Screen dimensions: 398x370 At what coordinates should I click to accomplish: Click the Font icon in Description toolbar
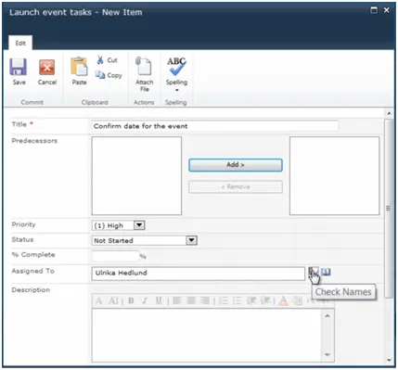[98, 300]
